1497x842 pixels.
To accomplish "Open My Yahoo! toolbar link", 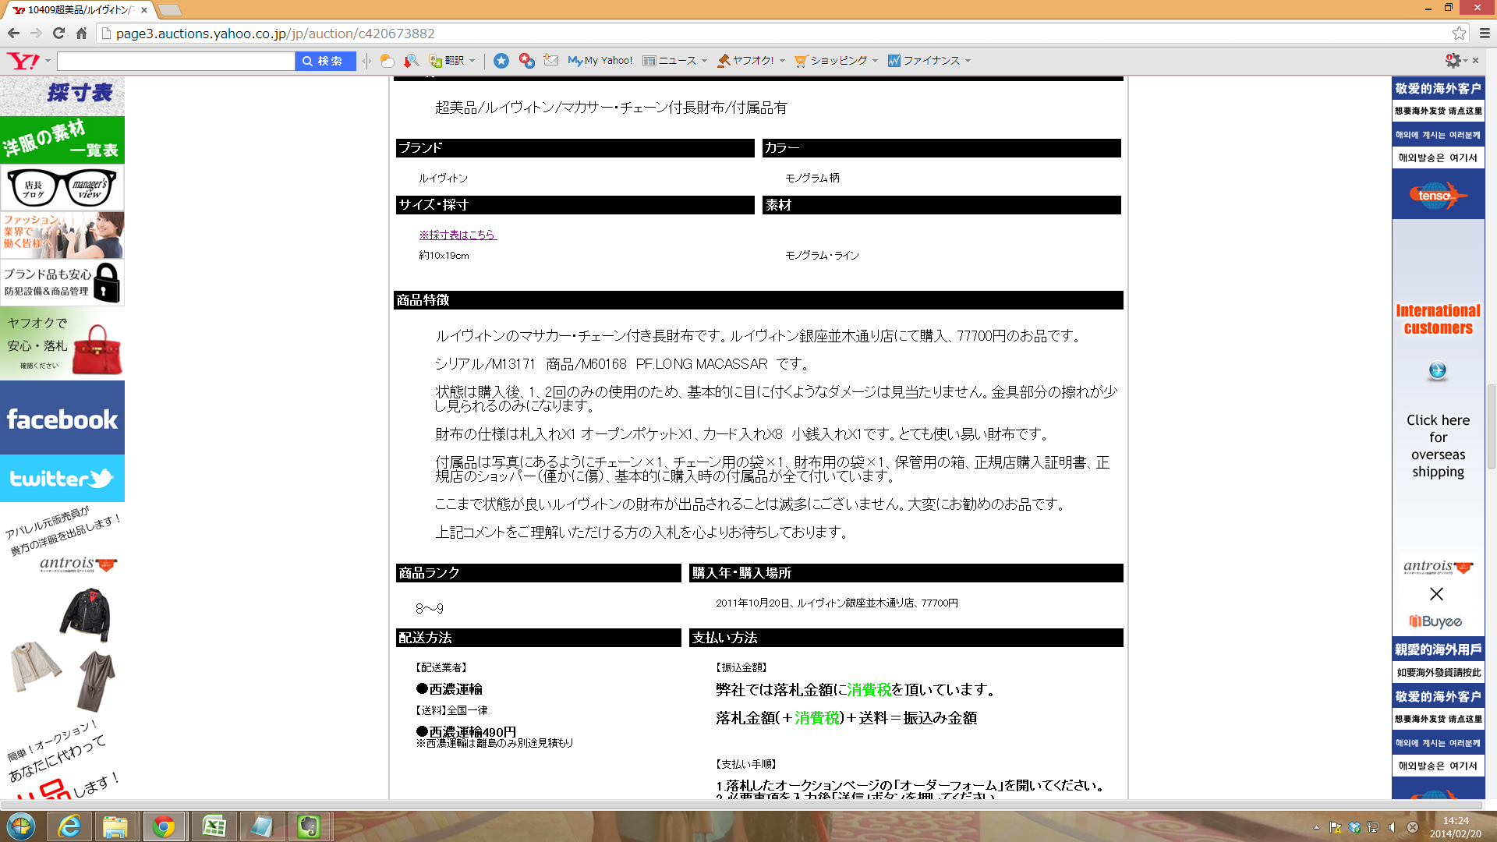I will pyautogui.click(x=600, y=60).
